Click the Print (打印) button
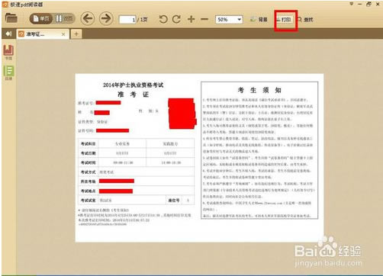This screenshot has height=276, width=383. [285, 20]
